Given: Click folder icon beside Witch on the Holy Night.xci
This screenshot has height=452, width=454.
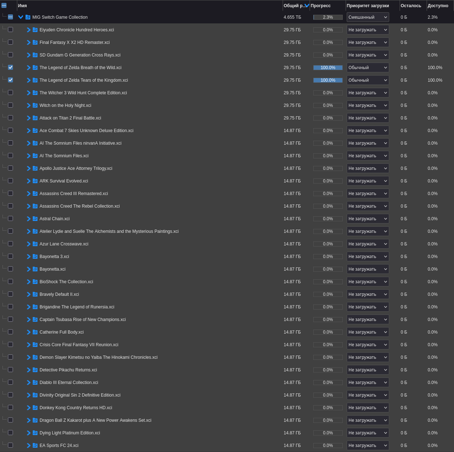Looking at the screenshot, I should pyautogui.click(x=35, y=105).
